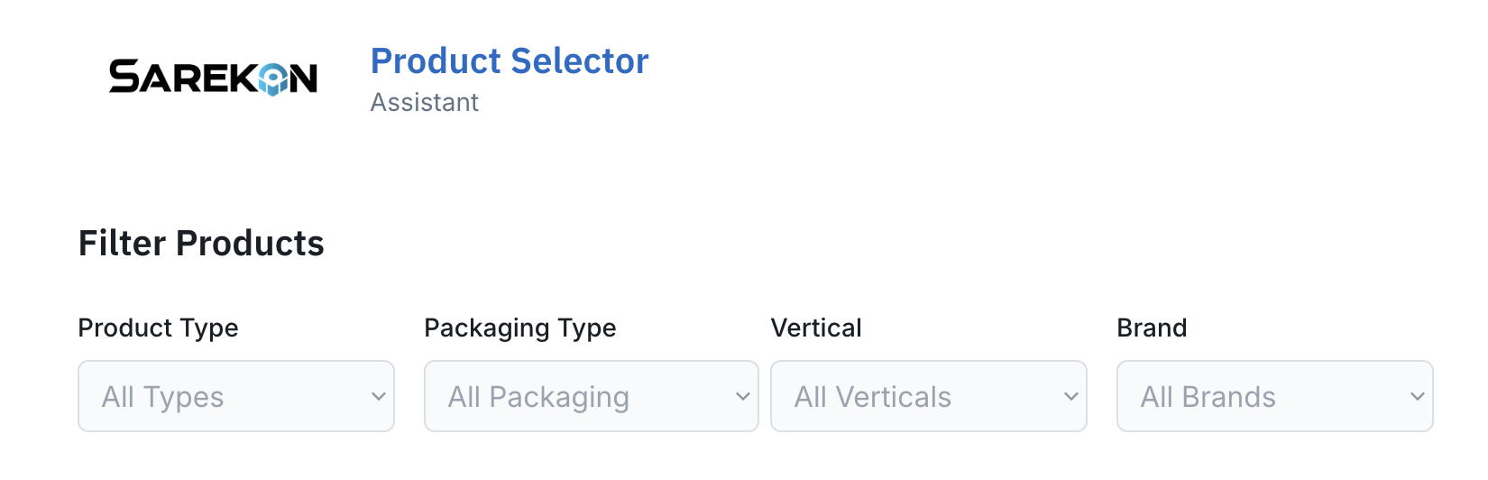Click the Assistant subtitle text

coord(425,103)
